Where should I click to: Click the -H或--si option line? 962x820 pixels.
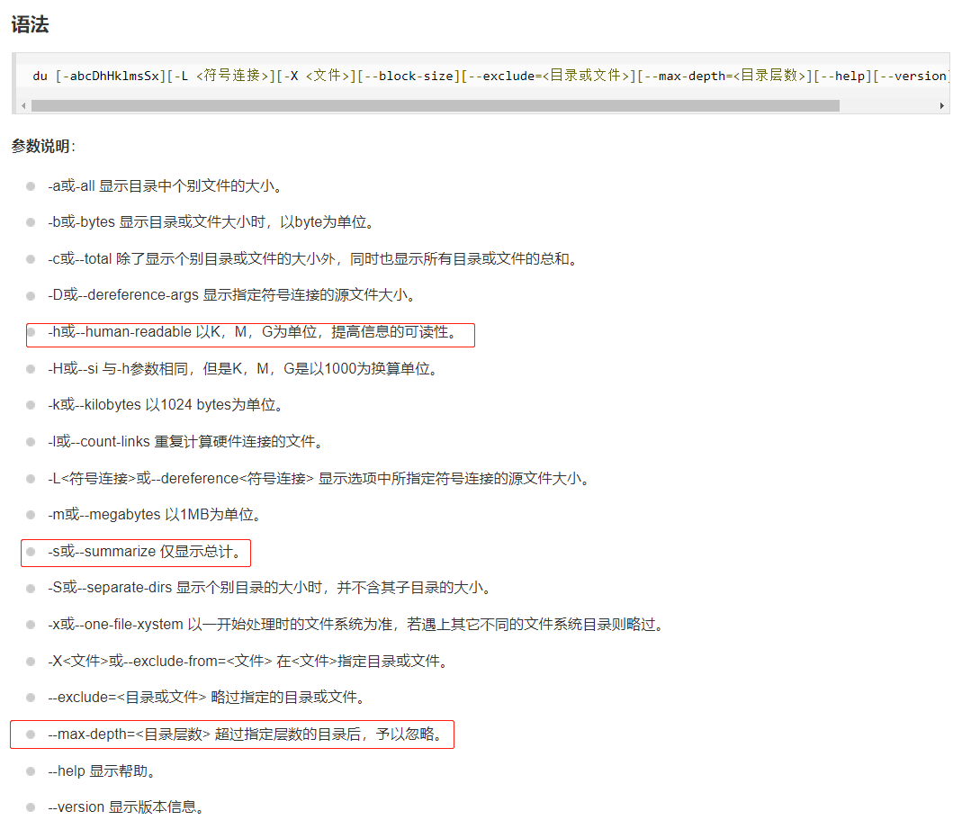pyautogui.click(x=243, y=369)
